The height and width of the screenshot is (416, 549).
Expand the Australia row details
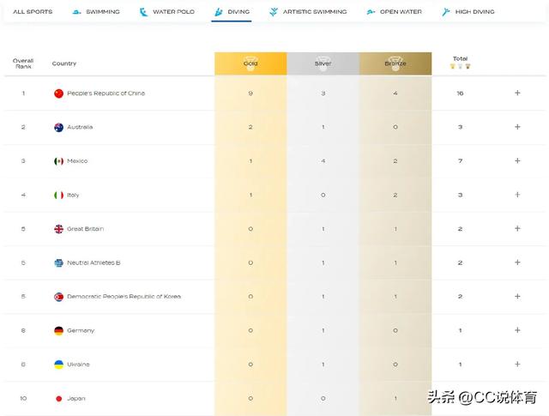(x=517, y=127)
